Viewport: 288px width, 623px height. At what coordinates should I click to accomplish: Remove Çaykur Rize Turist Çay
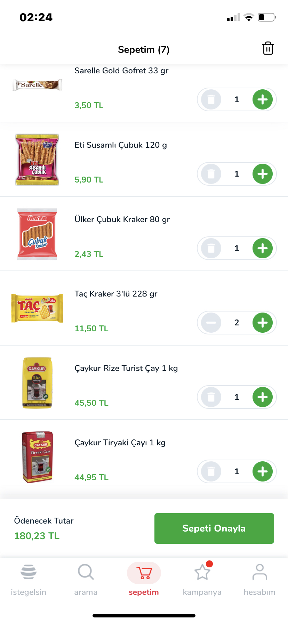point(211,397)
